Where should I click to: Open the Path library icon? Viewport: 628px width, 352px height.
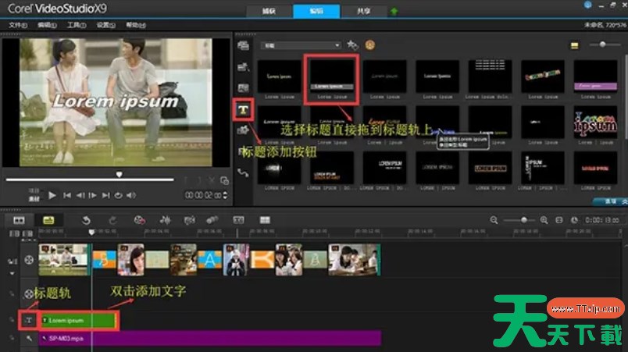244,172
